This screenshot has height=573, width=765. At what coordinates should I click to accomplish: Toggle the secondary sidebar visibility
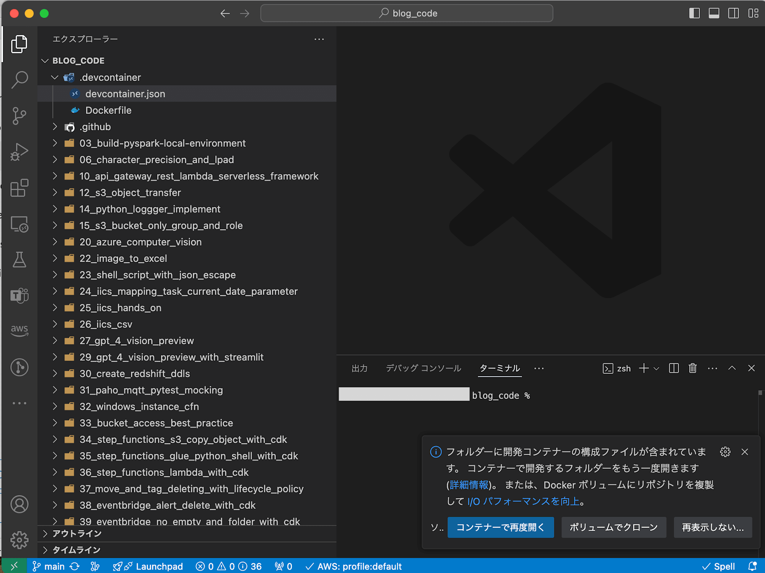tap(733, 13)
